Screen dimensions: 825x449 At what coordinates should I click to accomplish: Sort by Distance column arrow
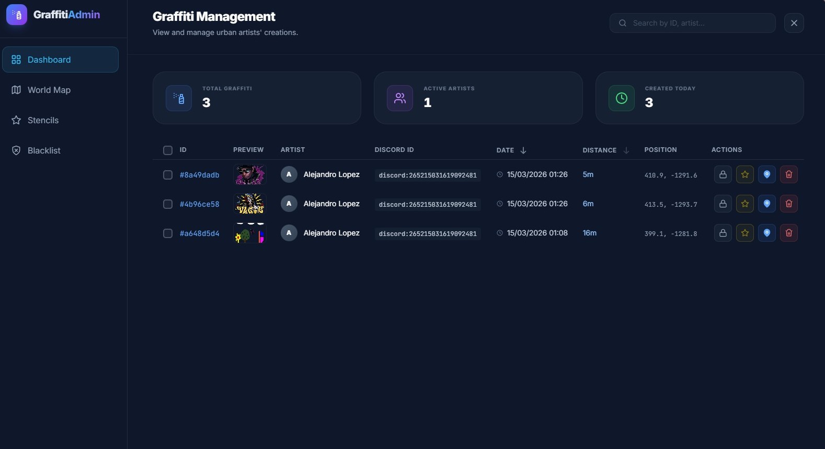626,150
